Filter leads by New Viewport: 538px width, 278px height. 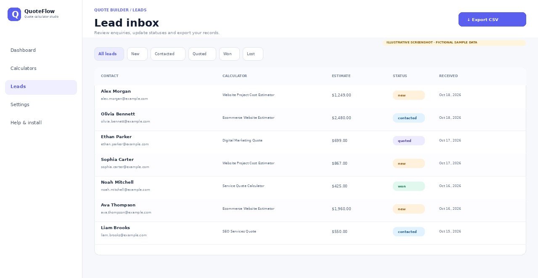[137, 54]
